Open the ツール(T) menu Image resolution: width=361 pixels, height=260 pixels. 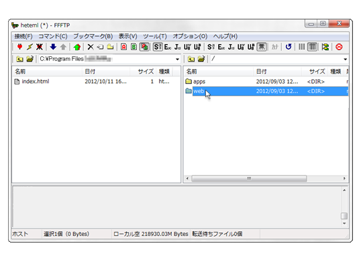(155, 36)
